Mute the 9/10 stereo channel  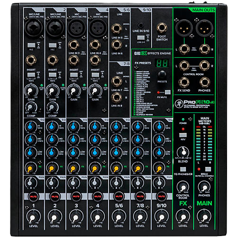point(162,196)
